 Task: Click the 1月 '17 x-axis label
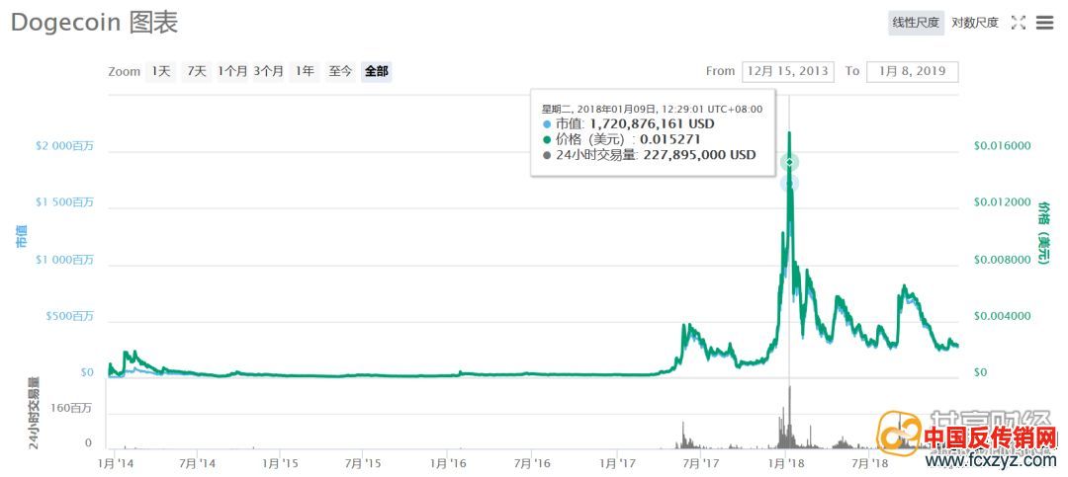click(617, 463)
